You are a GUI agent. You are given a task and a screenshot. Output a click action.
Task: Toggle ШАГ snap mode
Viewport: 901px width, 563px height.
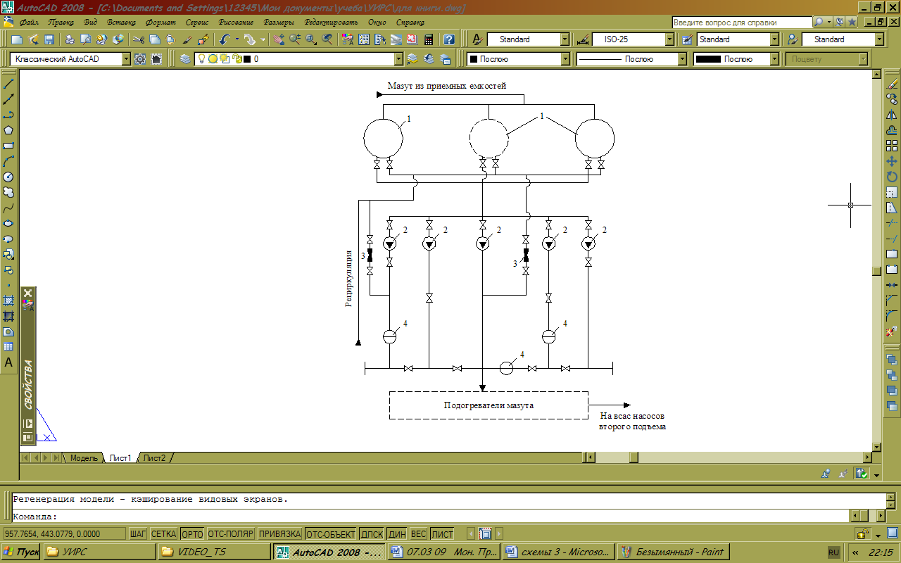(x=138, y=534)
